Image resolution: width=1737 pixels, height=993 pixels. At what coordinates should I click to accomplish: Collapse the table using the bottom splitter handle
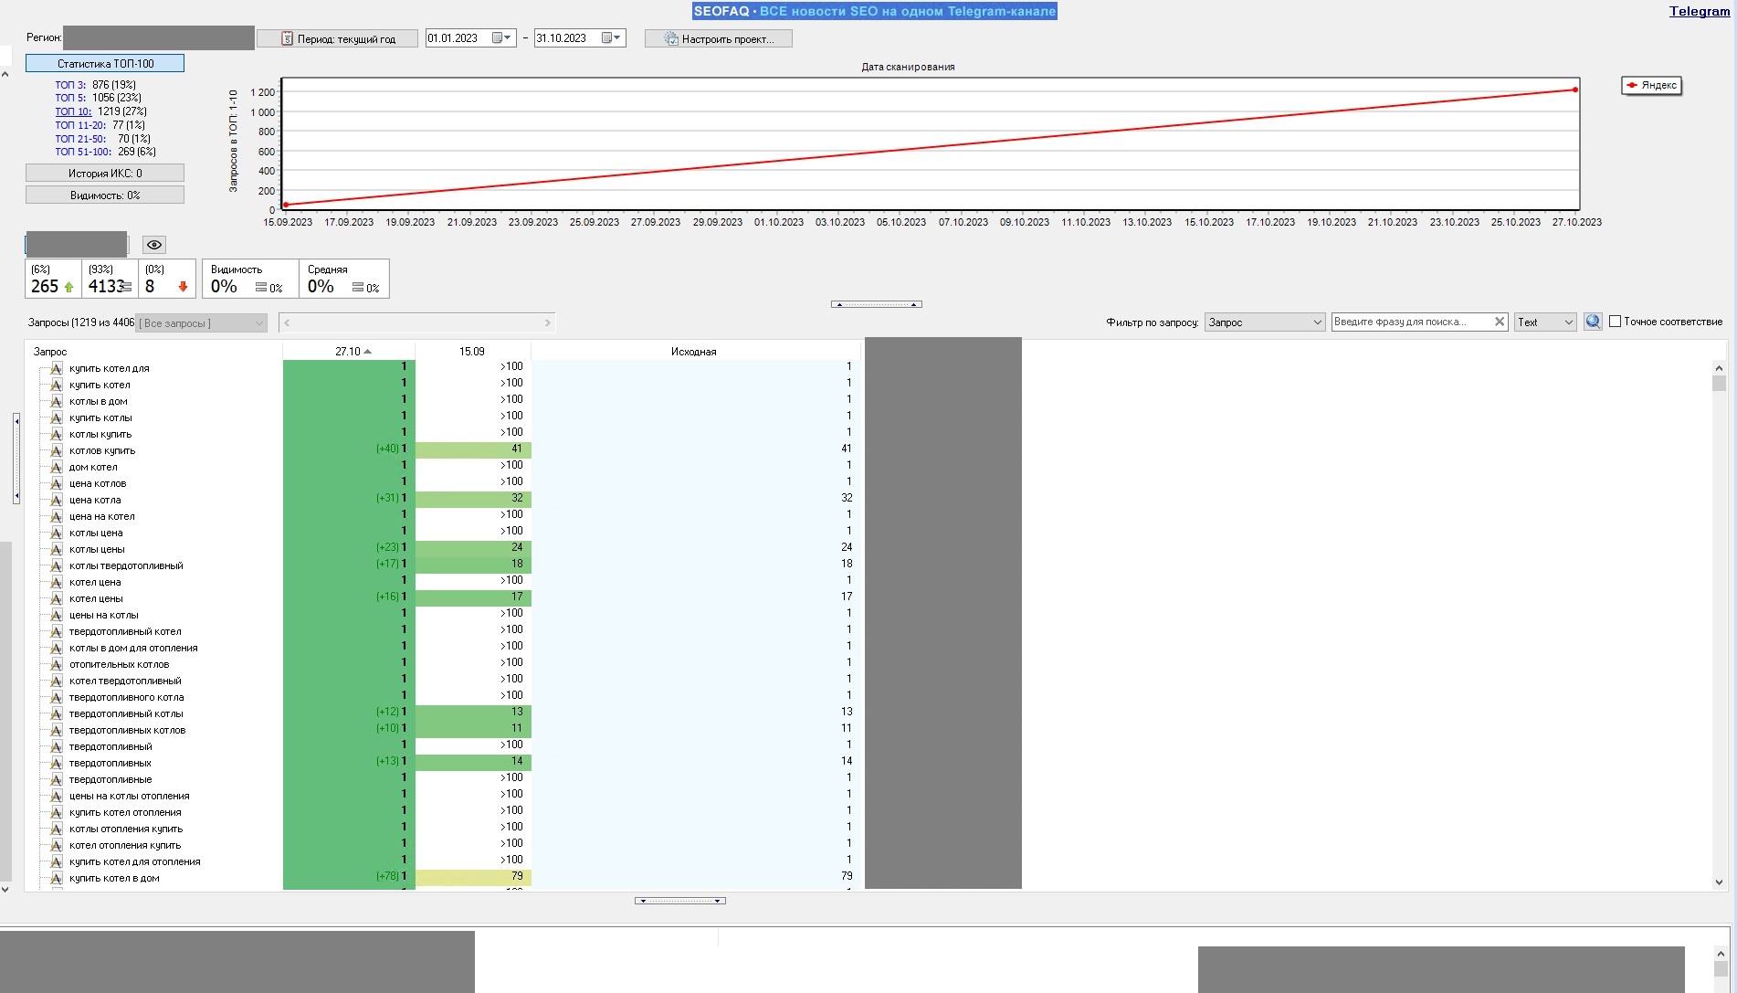tap(680, 901)
